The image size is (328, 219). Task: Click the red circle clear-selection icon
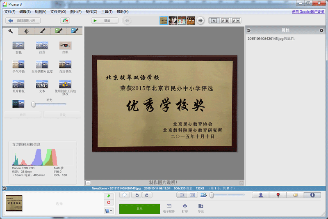pos(109,203)
